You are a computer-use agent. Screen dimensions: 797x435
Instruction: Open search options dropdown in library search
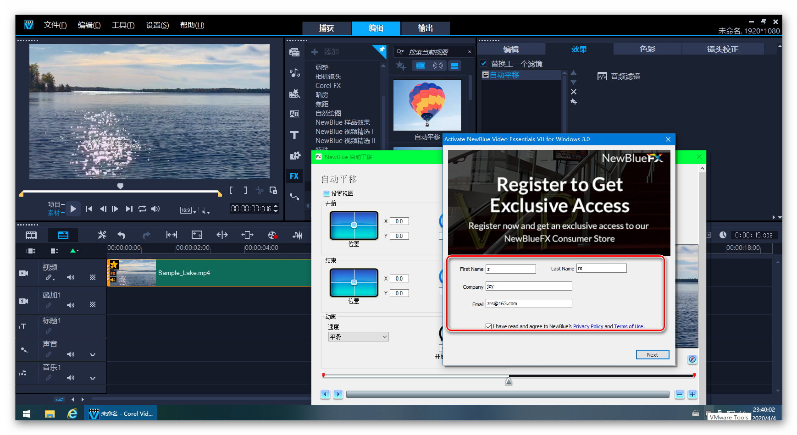tap(400, 52)
